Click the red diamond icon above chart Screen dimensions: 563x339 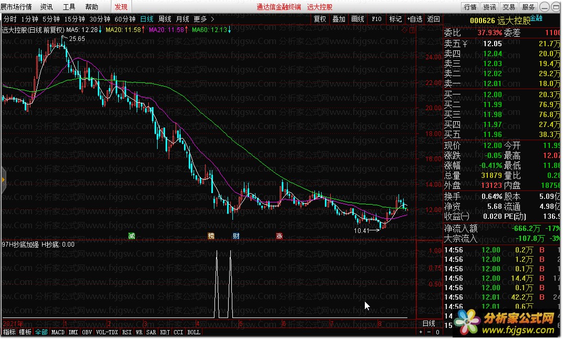pyautogui.click(x=404, y=30)
